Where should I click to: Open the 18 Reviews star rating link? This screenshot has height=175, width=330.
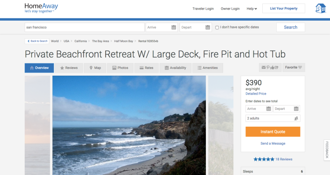pos(273,159)
